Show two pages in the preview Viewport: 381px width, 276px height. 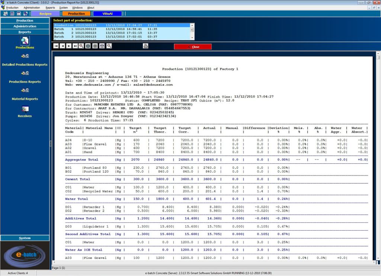(102, 46)
